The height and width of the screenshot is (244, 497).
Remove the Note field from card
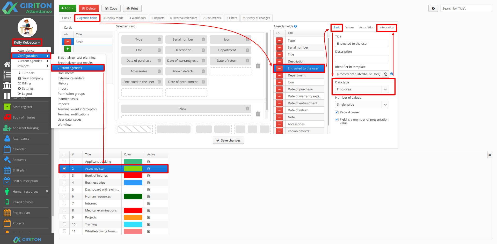coord(247,109)
